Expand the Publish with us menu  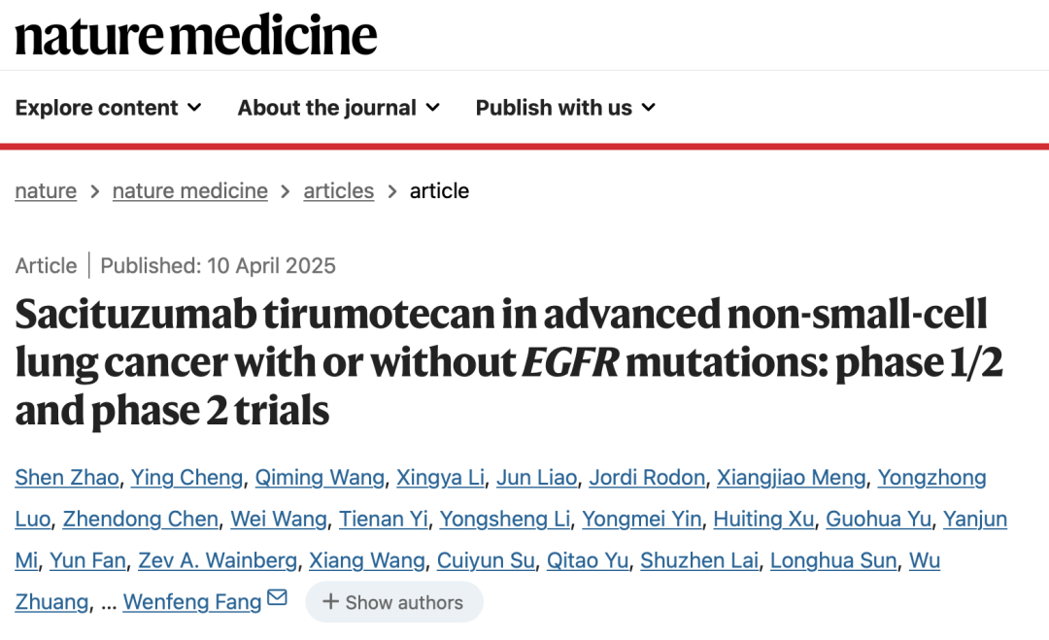coord(564,108)
